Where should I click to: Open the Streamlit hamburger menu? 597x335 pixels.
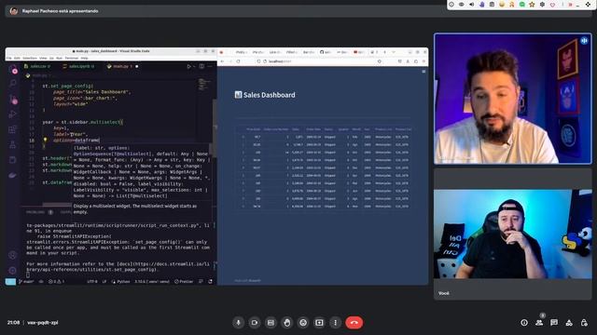[423, 72]
